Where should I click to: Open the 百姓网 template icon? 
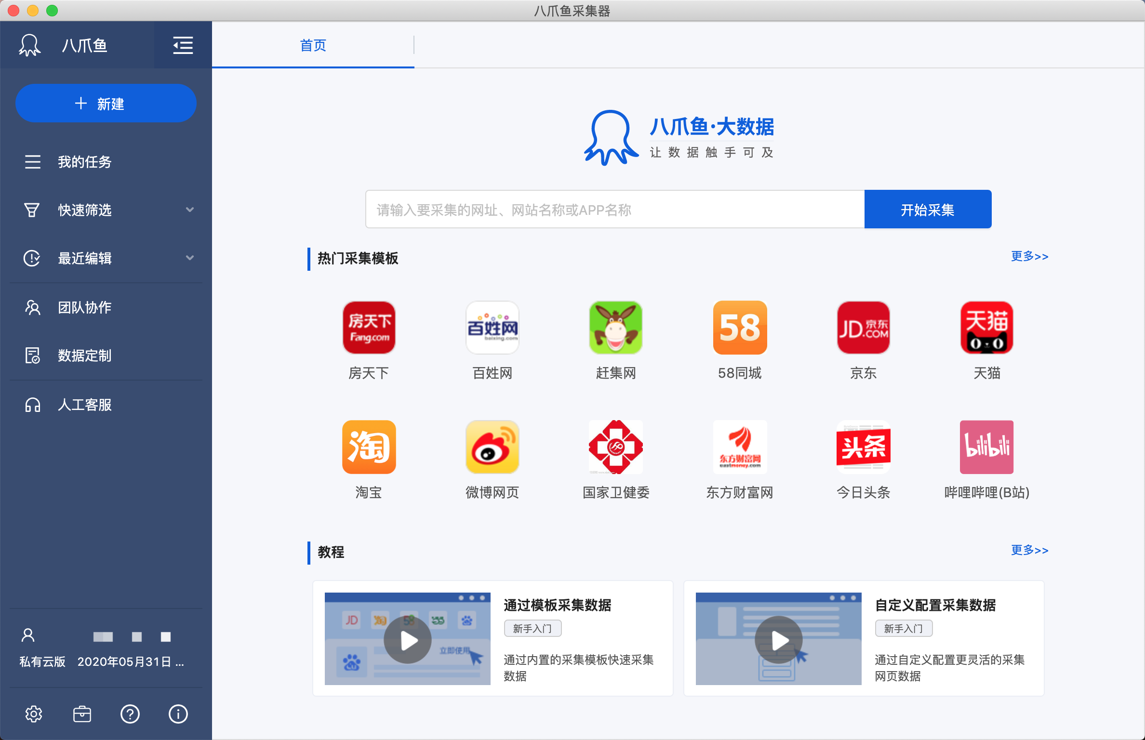tap(492, 328)
